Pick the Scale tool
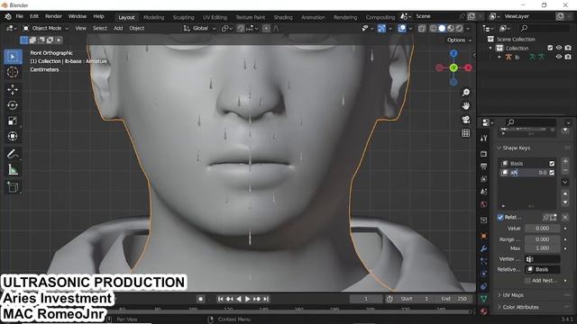Image resolution: width=577 pixels, height=324 pixels. tap(13, 121)
